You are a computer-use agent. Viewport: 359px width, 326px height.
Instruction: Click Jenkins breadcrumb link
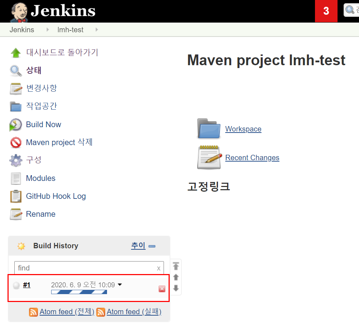[22, 30]
